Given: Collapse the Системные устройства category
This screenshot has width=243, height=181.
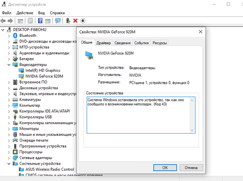Looking at the screenshot, I should click(9, 164).
